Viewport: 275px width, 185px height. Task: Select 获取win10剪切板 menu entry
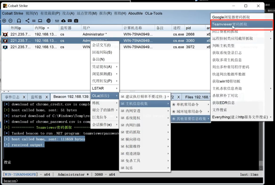[x=242, y=81]
